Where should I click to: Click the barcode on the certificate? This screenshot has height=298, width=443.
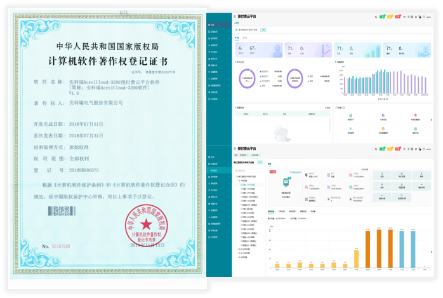[62, 211]
